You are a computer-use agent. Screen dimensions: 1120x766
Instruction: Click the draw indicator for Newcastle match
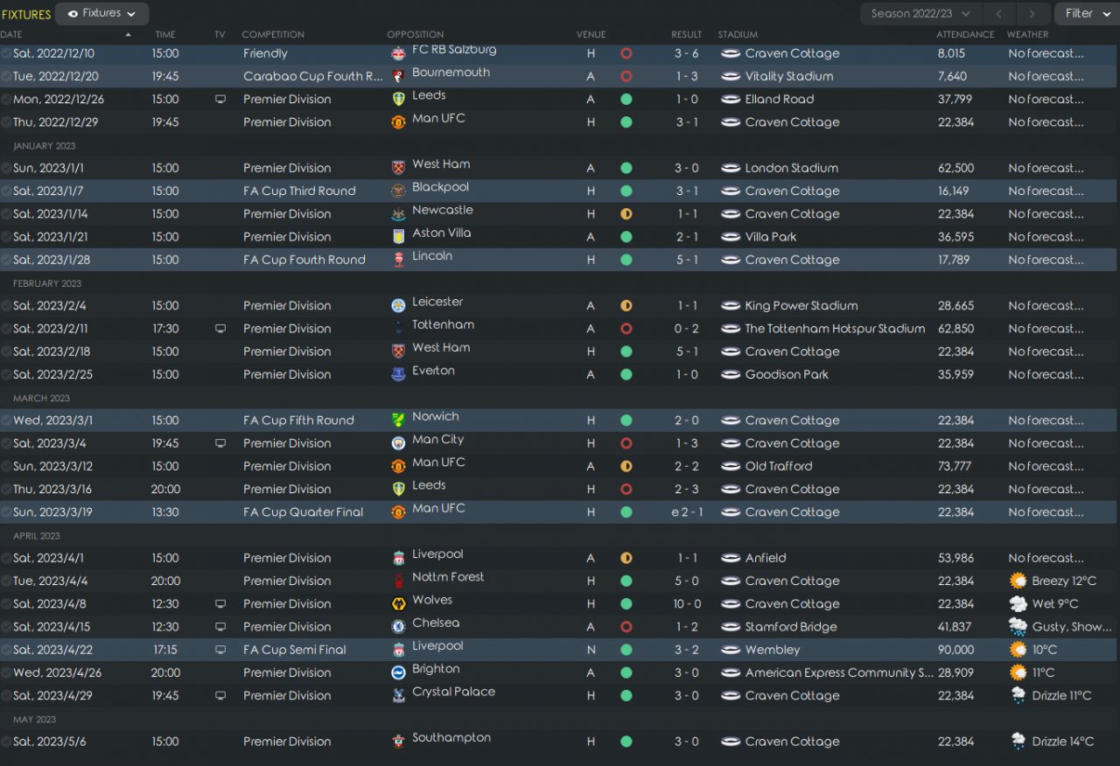point(626,214)
